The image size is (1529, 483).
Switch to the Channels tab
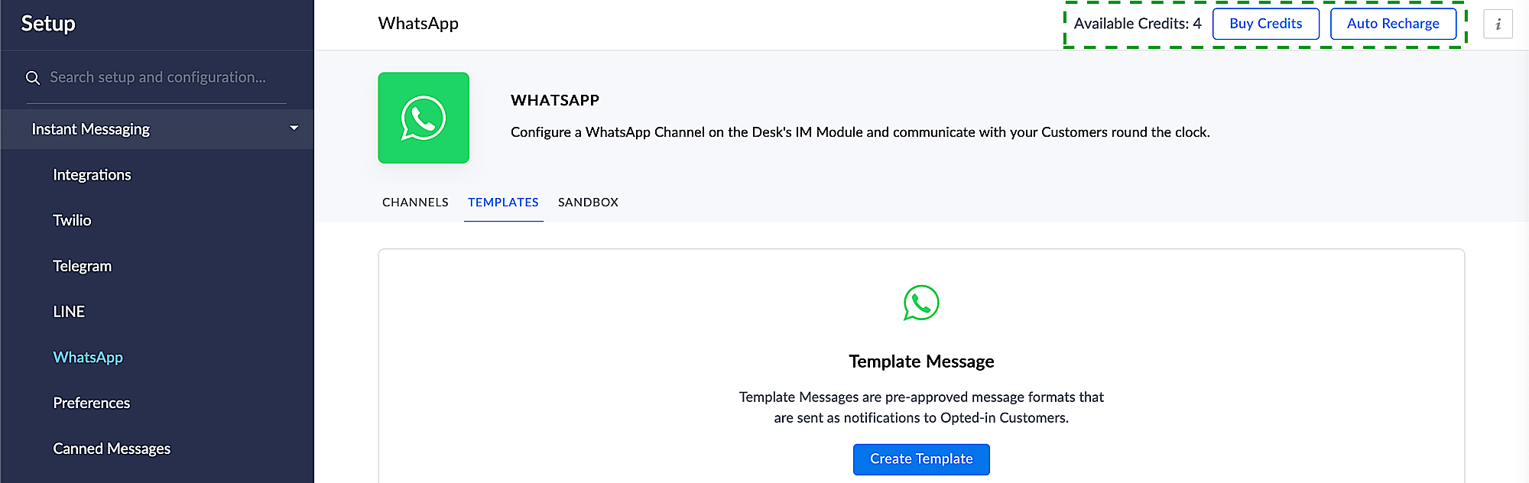pos(415,203)
